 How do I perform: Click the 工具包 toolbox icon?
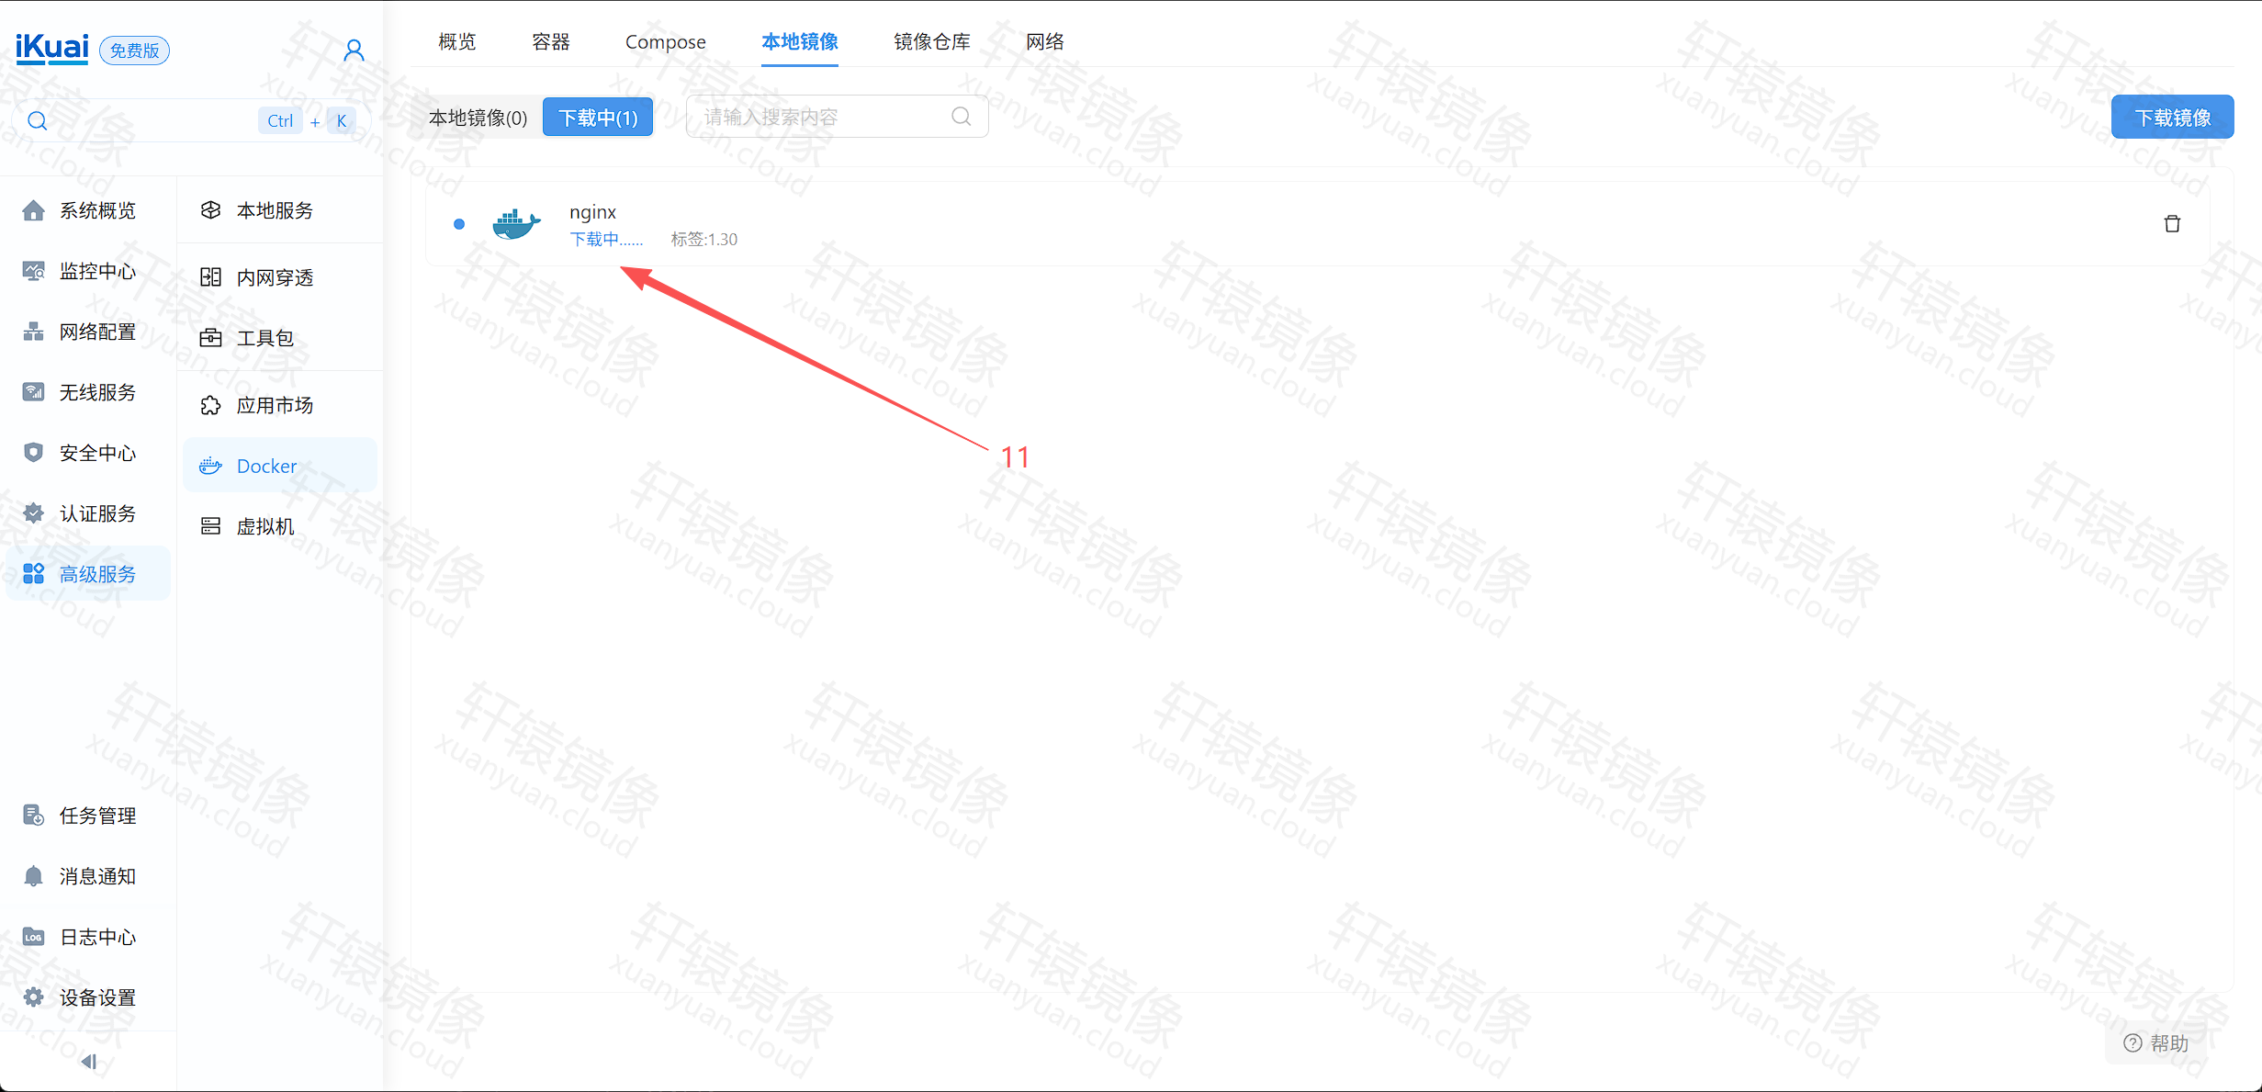click(210, 338)
